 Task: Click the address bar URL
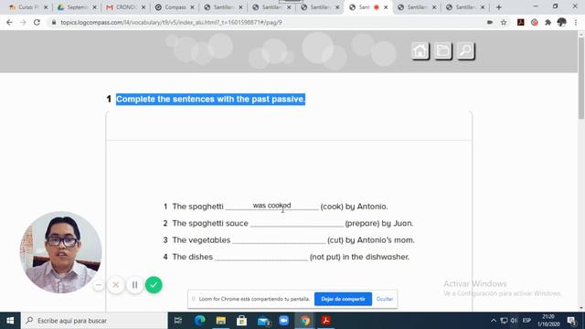pyautogui.click(x=171, y=22)
